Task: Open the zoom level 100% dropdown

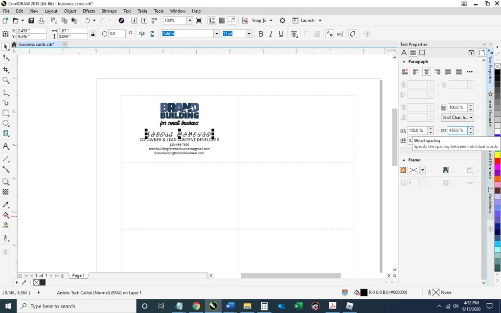Action: pyautogui.click(x=189, y=21)
